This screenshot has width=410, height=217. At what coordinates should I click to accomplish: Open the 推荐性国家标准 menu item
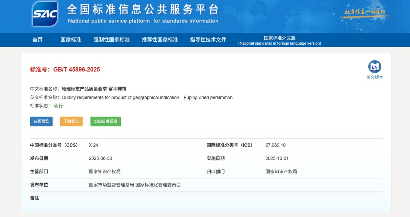click(x=160, y=40)
